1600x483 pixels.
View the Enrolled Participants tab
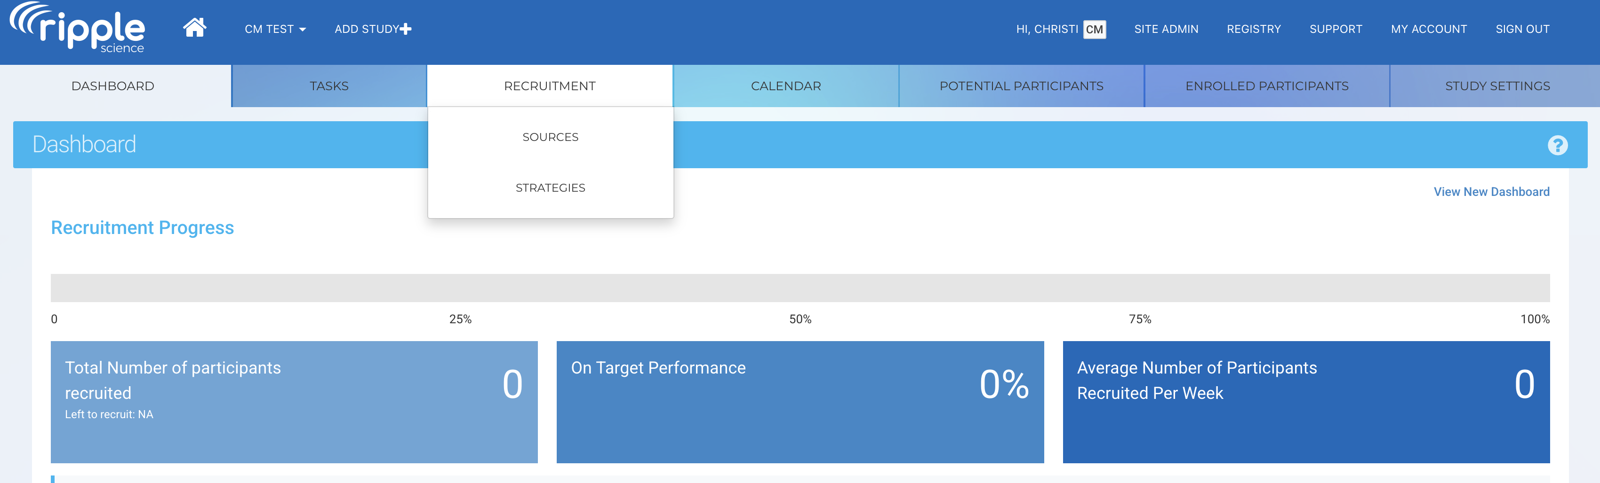point(1266,86)
